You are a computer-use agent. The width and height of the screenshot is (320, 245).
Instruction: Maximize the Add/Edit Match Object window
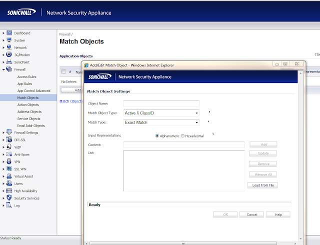point(285,64)
